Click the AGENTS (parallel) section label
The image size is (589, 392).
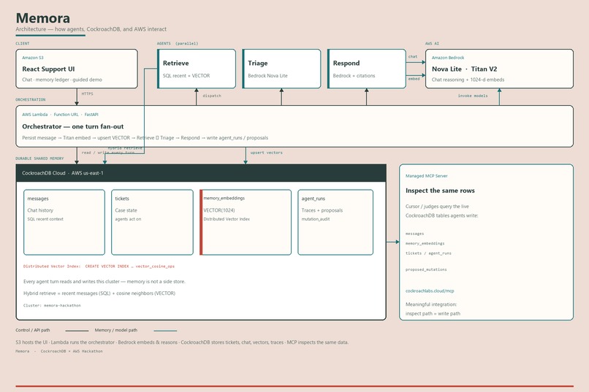(178, 44)
